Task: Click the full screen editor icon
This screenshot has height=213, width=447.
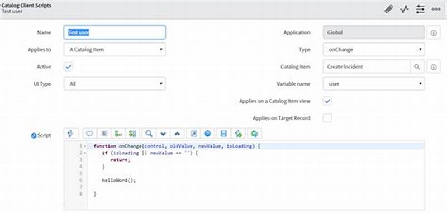Action: click(193, 133)
